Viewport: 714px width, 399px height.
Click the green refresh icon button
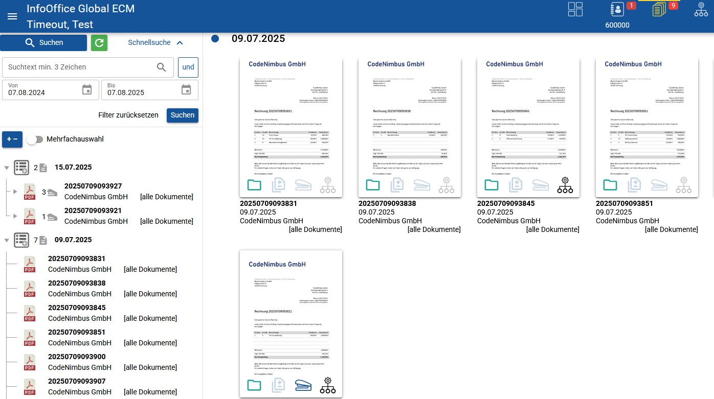(x=99, y=43)
